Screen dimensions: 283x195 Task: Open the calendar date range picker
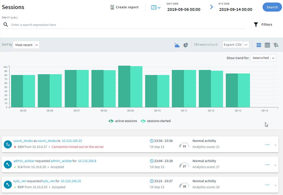pyautogui.click(x=156, y=7)
